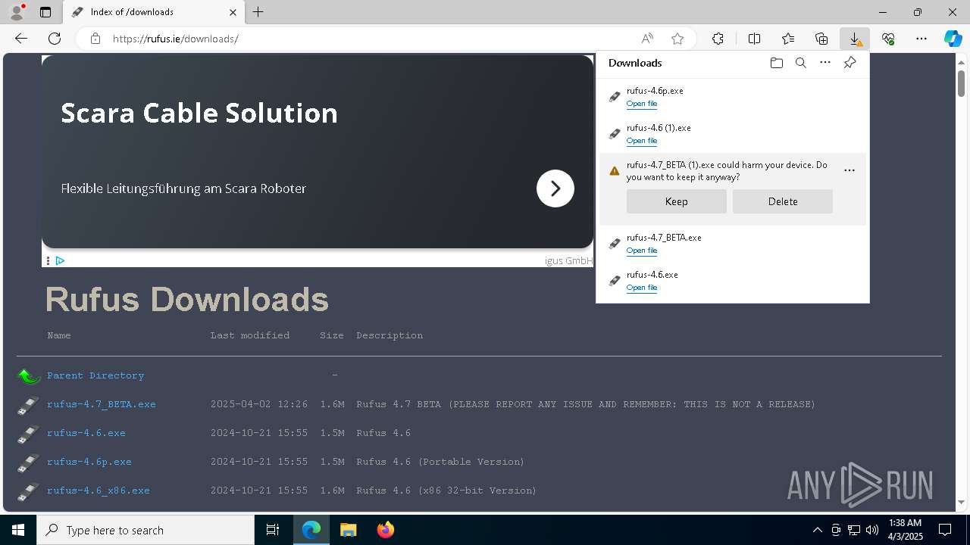This screenshot has width=970, height=545.
Task: Open downloads folder from Downloads panel
Action: tap(776, 63)
